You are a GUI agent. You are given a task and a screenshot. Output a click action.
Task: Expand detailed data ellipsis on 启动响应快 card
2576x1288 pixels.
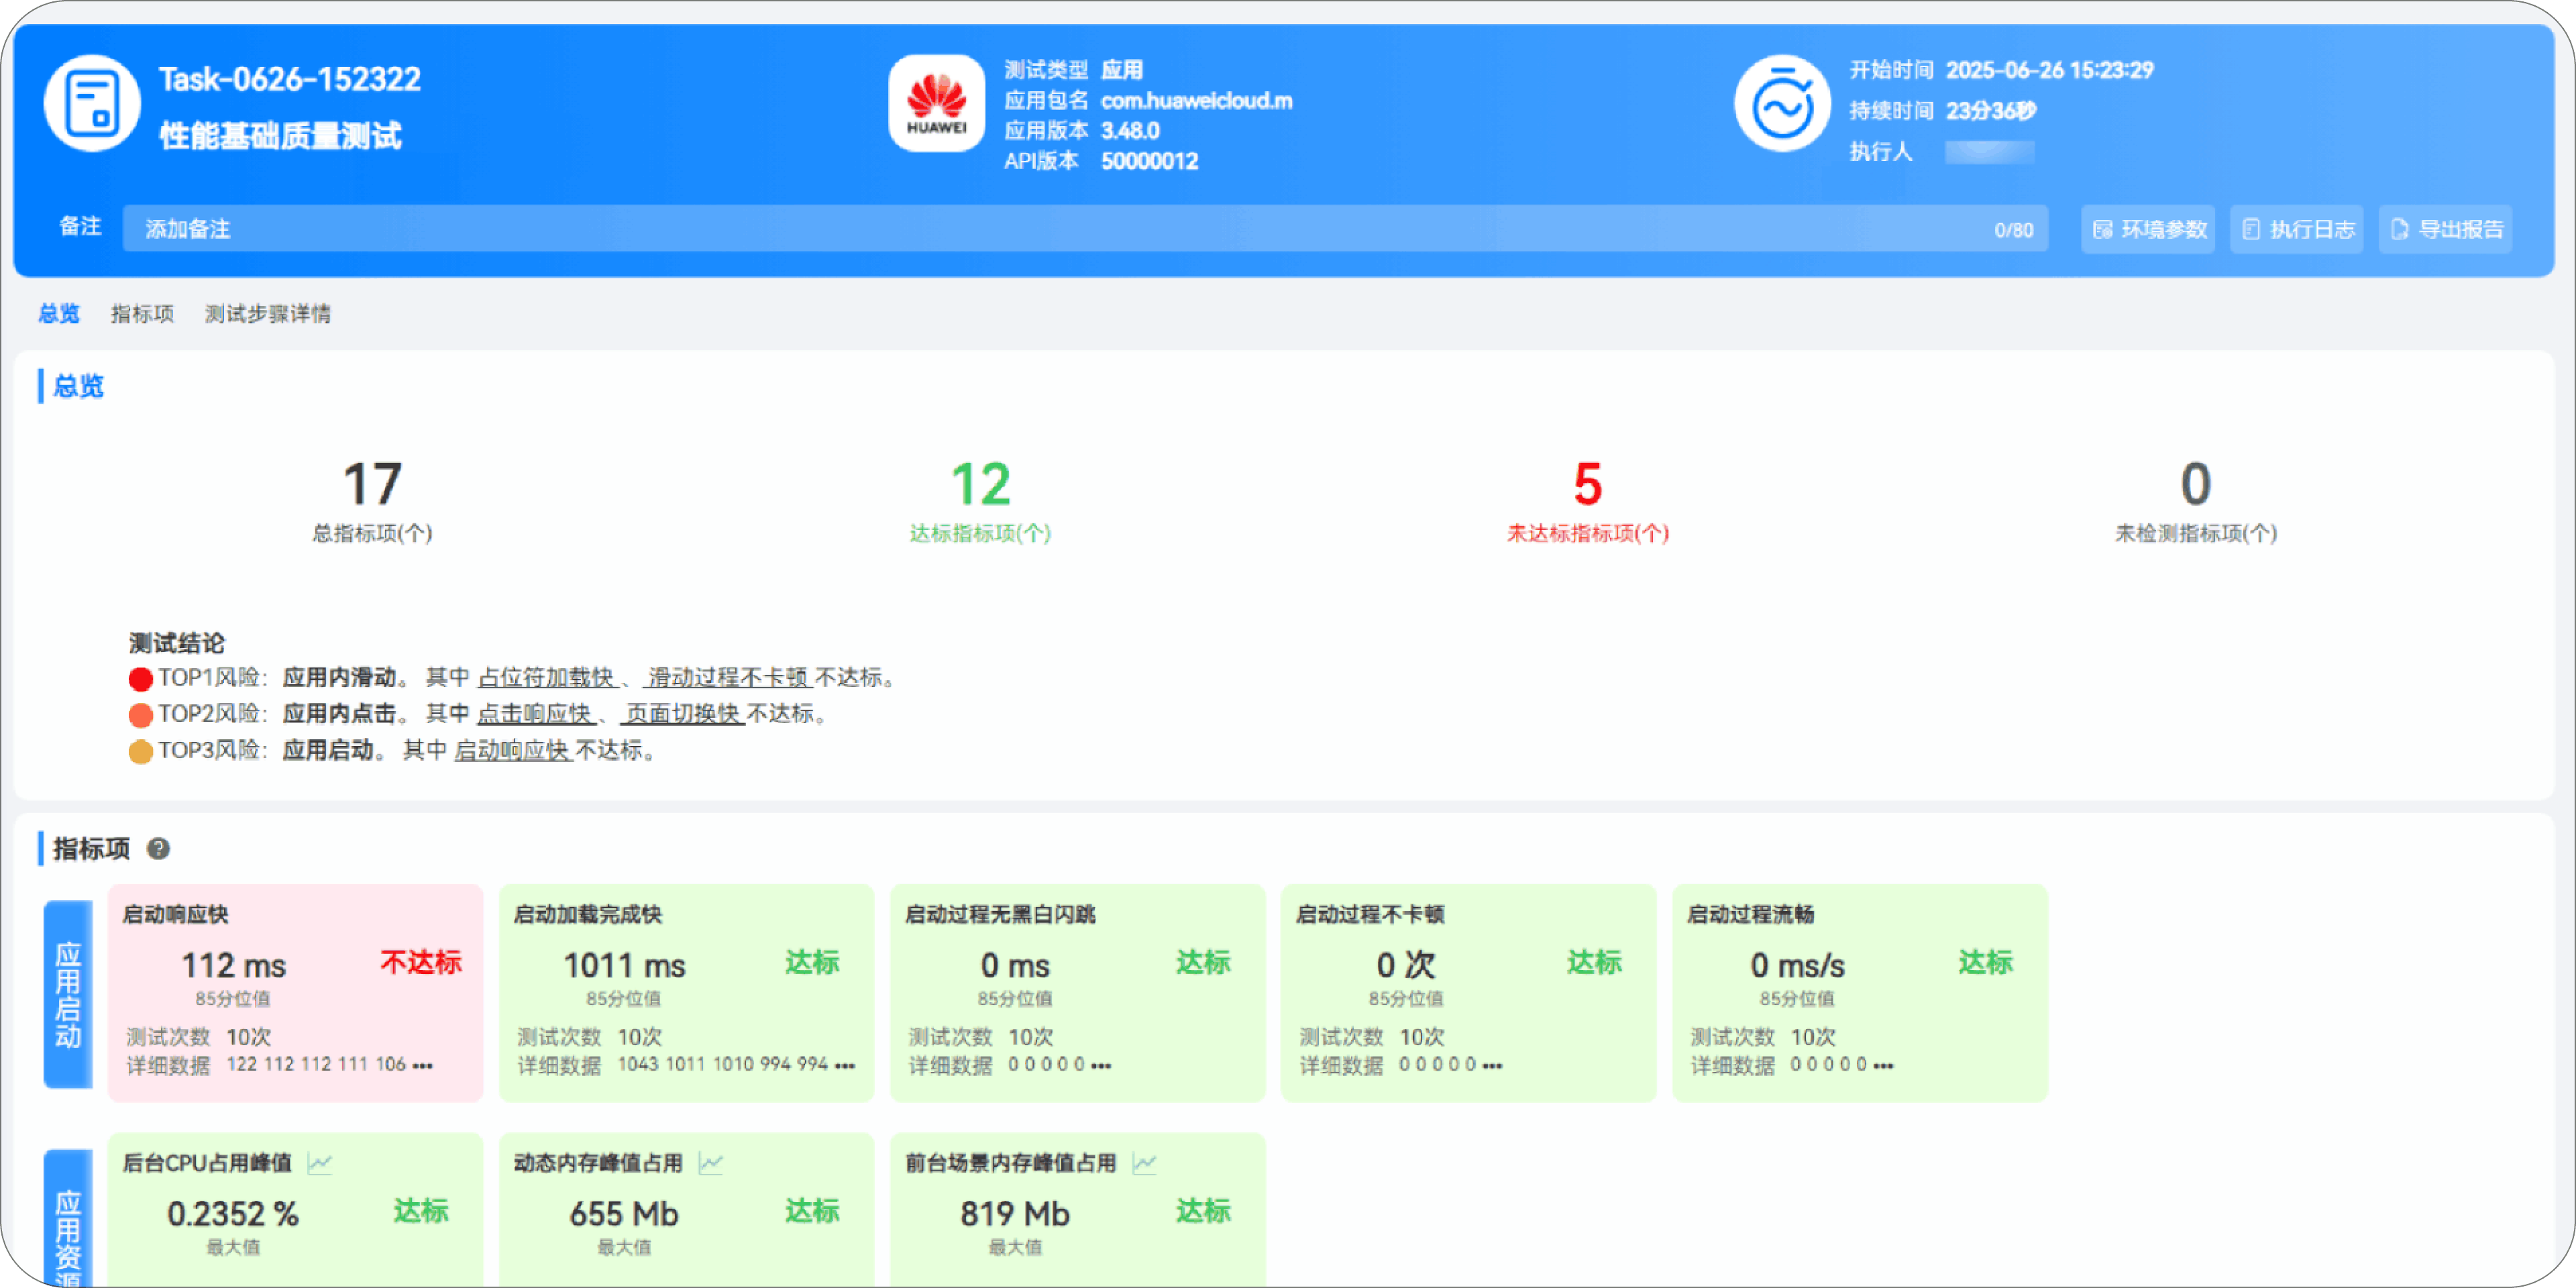click(424, 1065)
